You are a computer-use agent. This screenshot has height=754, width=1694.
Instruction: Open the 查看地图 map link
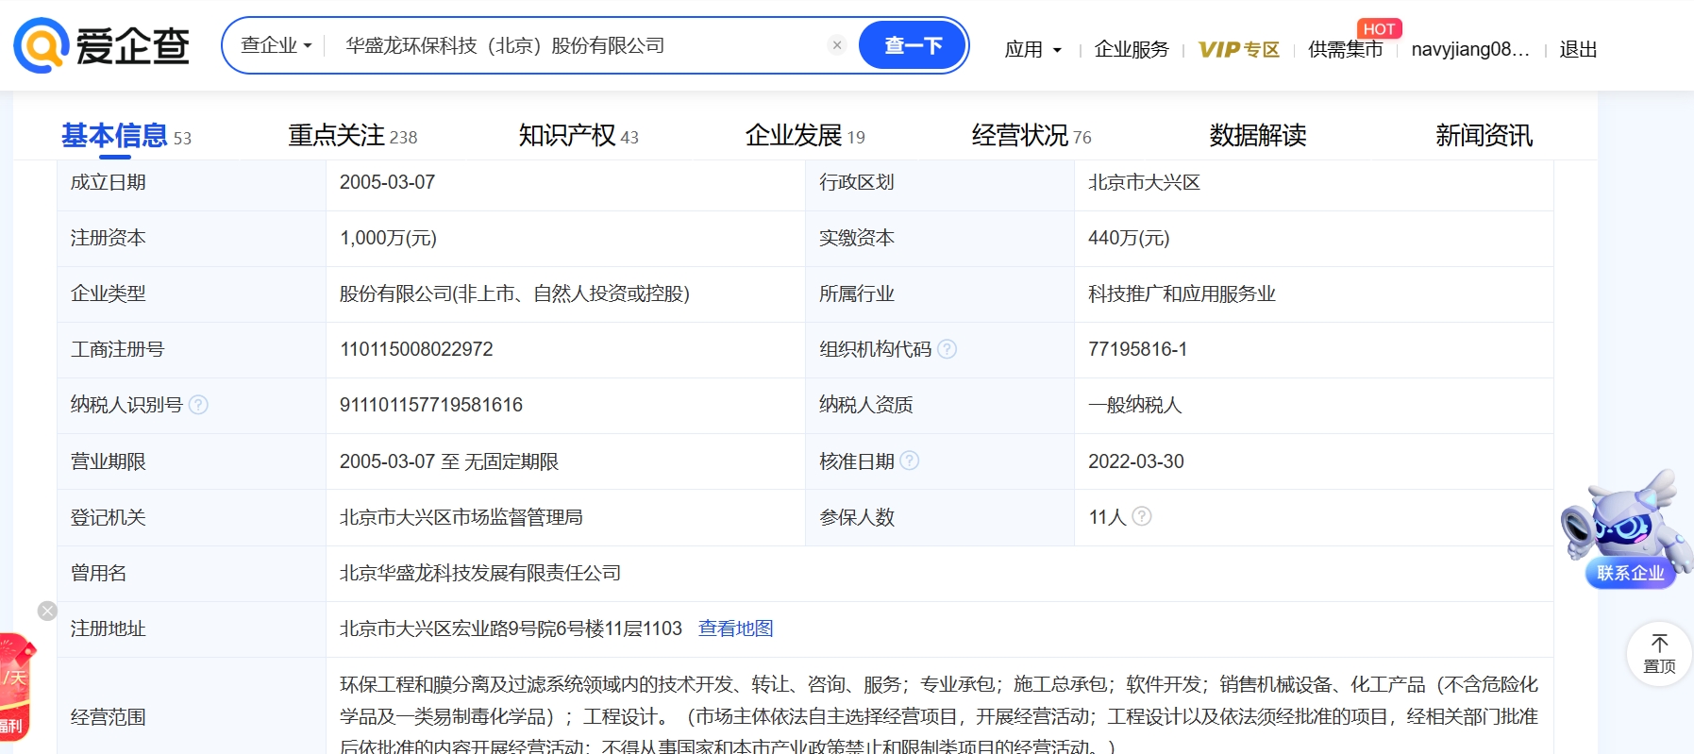point(735,628)
